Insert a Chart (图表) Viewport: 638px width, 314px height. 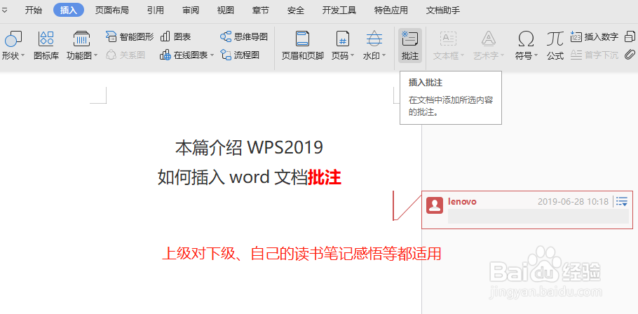click(x=175, y=37)
